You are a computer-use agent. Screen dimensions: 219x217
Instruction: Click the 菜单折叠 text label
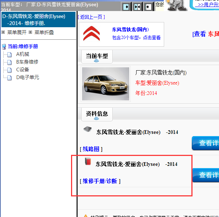click(x=44, y=32)
